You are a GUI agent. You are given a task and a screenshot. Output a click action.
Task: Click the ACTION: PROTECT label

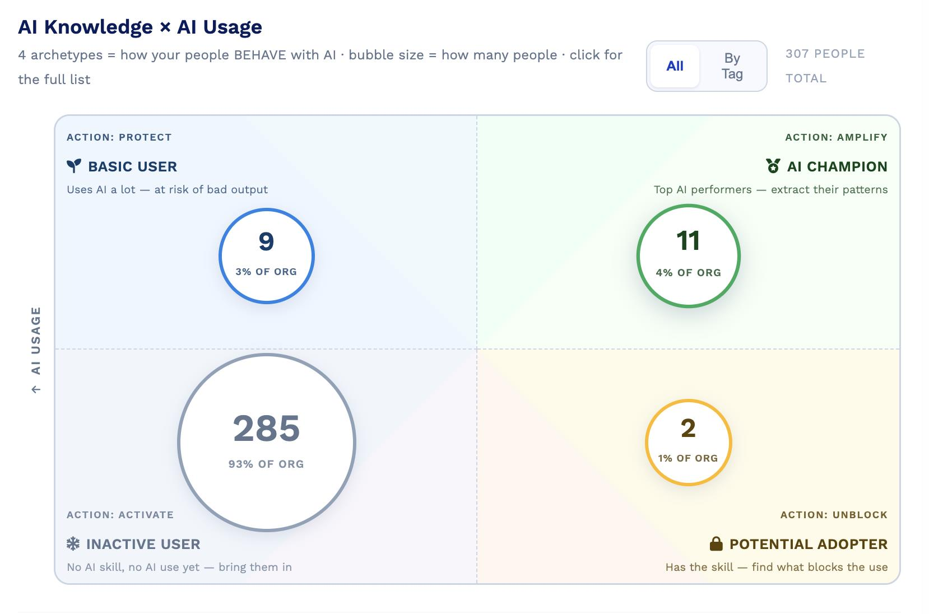119,137
